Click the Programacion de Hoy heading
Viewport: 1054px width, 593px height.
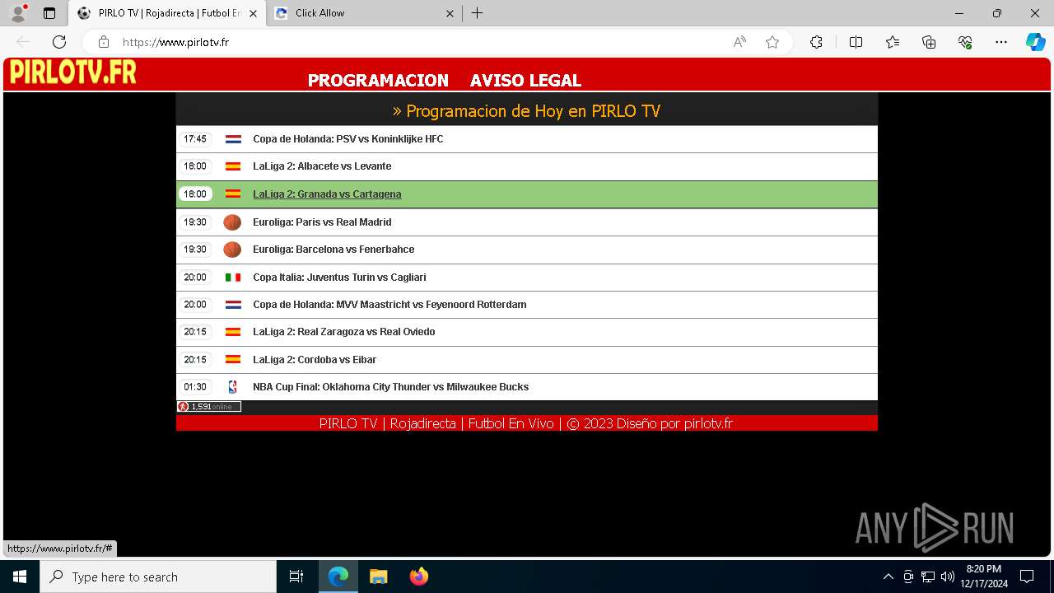coord(526,111)
